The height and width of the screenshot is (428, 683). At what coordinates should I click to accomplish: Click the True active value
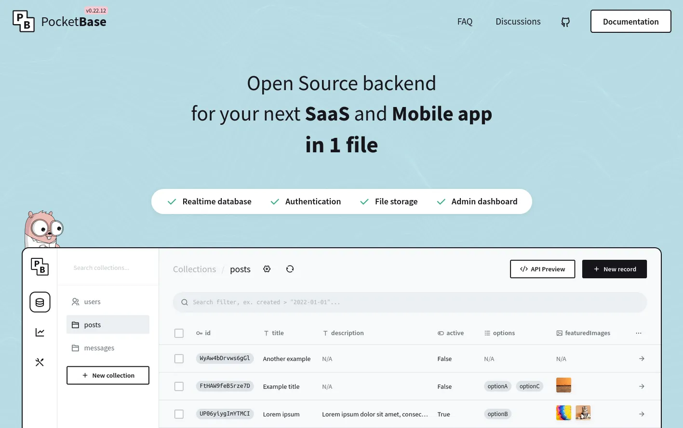[x=444, y=415]
